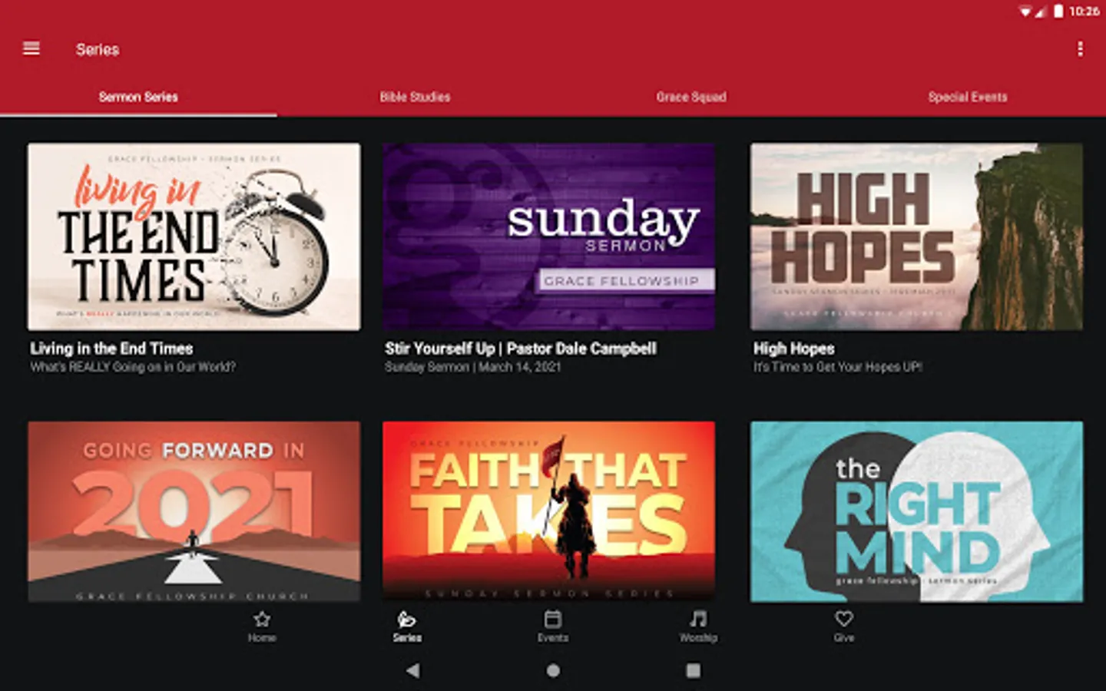1106x691 pixels.
Task: Click the 'High Hopes' title text
Action: [794, 349]
